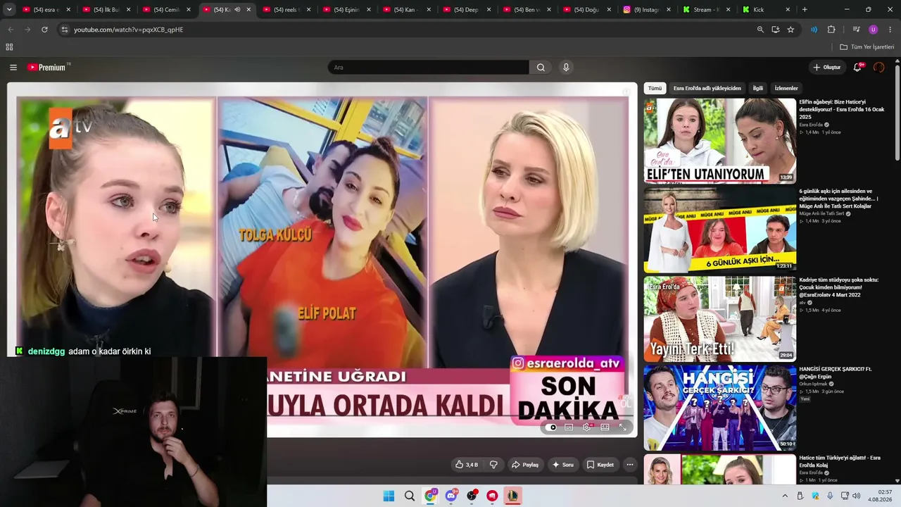Open the browser extensions puzzle icon
This screenshot has height=507, width=901.
(x=831, y=30)
